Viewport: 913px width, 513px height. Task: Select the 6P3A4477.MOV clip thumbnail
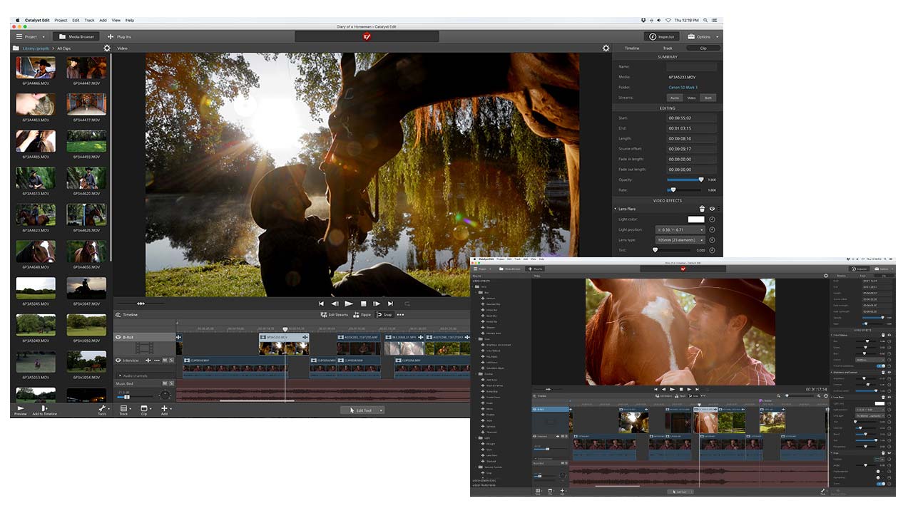[86, 104]
